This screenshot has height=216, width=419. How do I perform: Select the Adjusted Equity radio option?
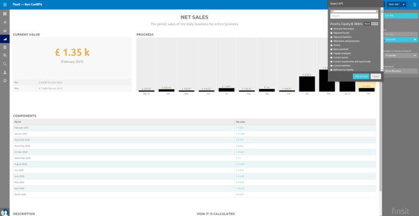click(340, 33)
